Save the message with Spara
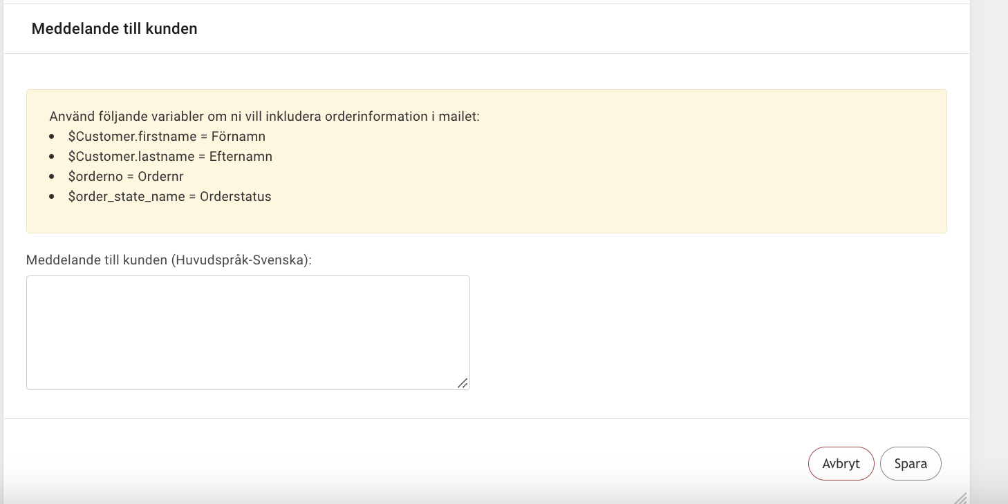This screenshot has width=1008, height=504. click(x=911, y=463)
